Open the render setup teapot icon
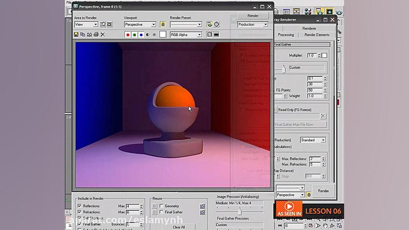 coord(210,24)
